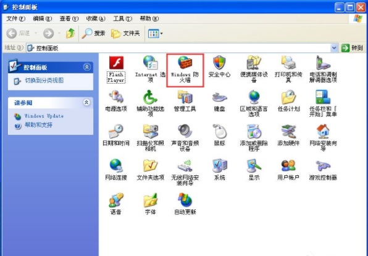
Task: Open the Windows 防火墙 firewall icon
Action: coord(185,63)
